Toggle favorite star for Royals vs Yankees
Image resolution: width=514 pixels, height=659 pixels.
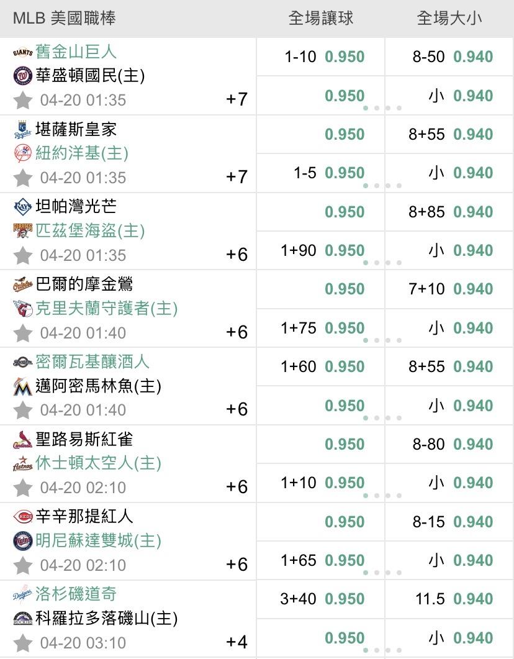pos(23,178)
